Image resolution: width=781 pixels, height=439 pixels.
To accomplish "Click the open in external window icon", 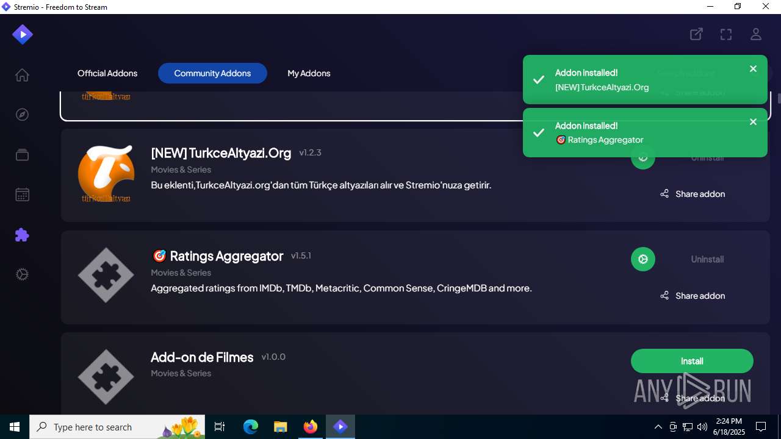I will click(696, 34).
